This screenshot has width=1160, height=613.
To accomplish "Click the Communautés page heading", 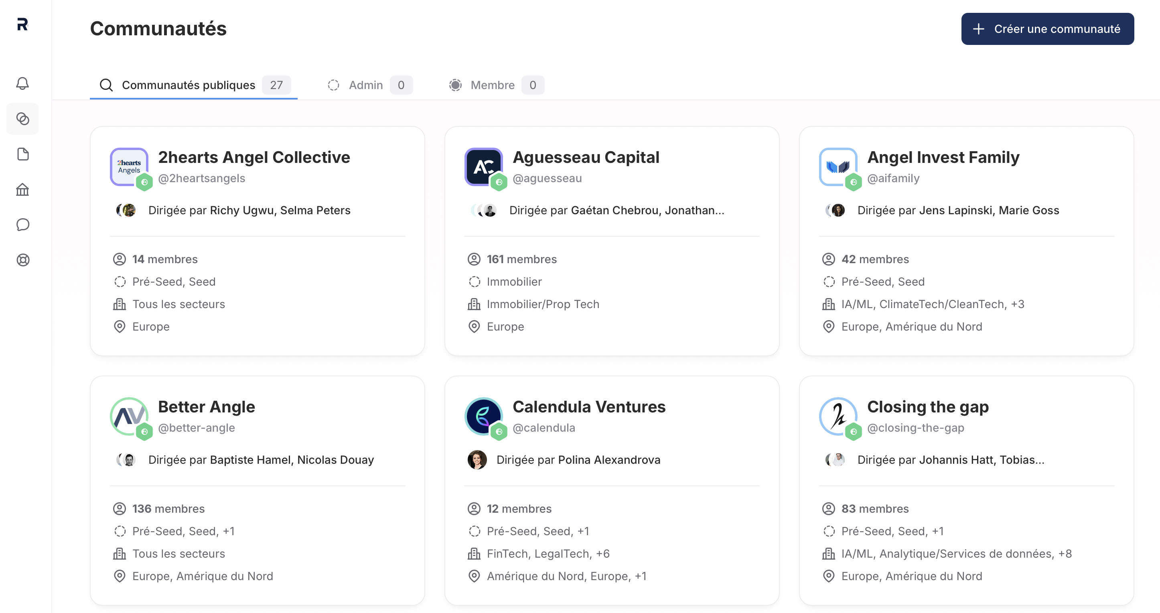I will [x=158, y=28].
